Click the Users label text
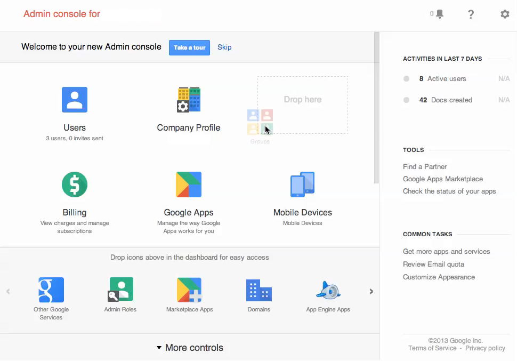The height and width of the screenshot is (361, 517). [75, 127]
